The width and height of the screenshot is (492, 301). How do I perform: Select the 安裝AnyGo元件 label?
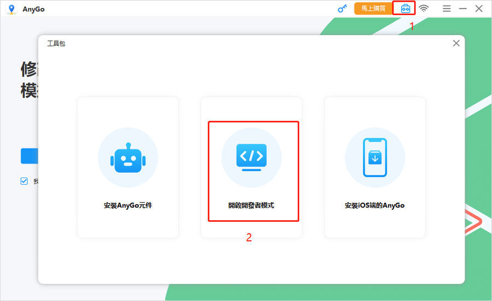pyautogui.click(x=128, y=206)
